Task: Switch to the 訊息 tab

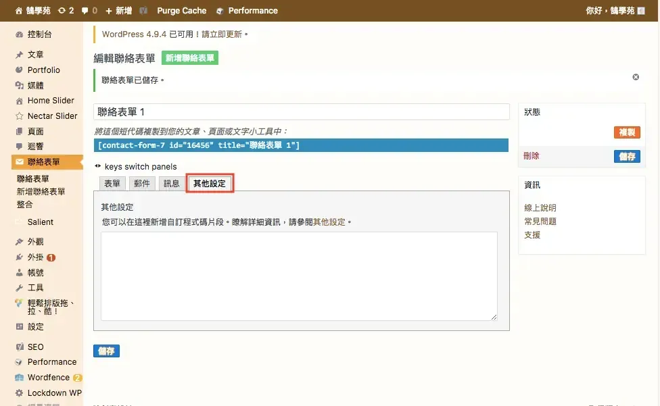Action: click(171, 184)
